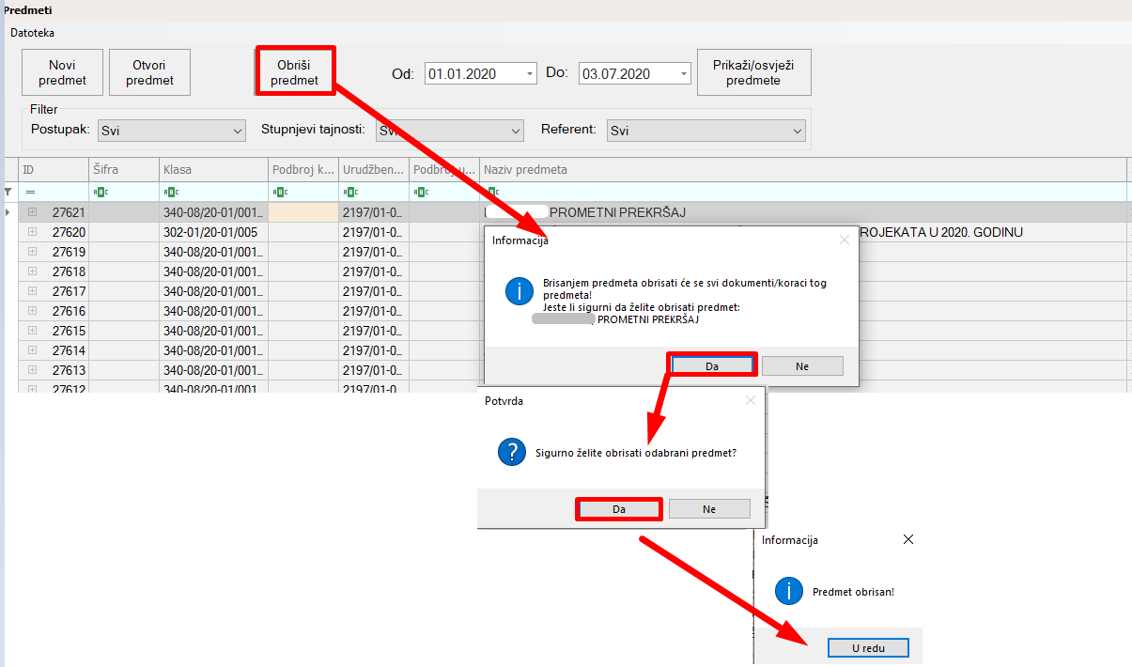Click the Obriši predmet button

coord(295,72)
